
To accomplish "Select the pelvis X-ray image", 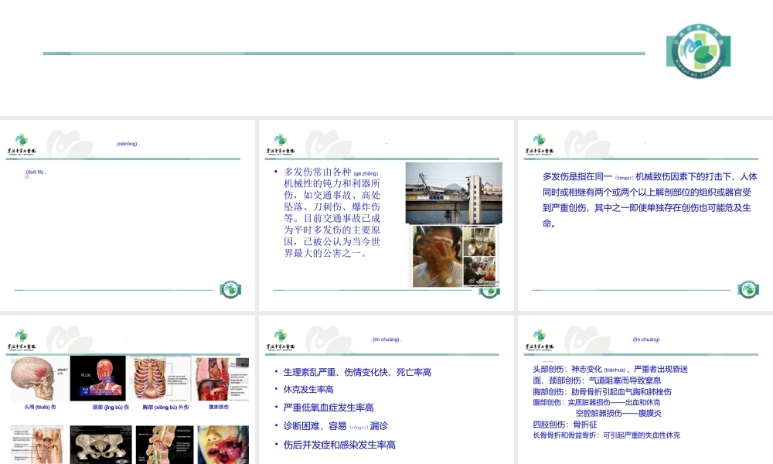I will coord(100,445).
